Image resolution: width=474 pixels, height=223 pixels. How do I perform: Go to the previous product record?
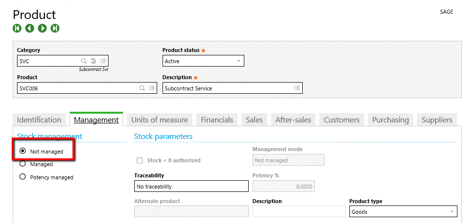click(30, 28)
